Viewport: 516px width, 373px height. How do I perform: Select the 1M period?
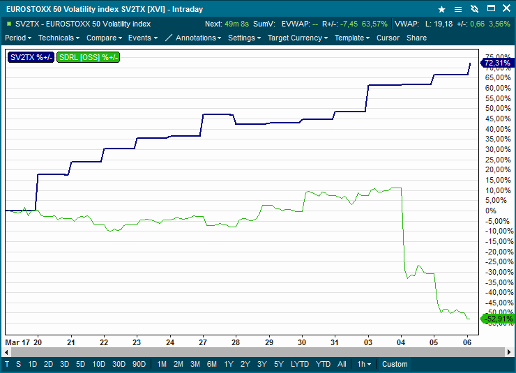click(x=162, y=364)
